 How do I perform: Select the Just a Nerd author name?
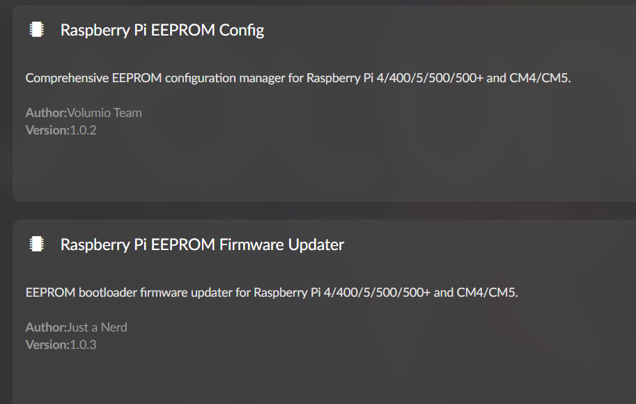(97, 327)
